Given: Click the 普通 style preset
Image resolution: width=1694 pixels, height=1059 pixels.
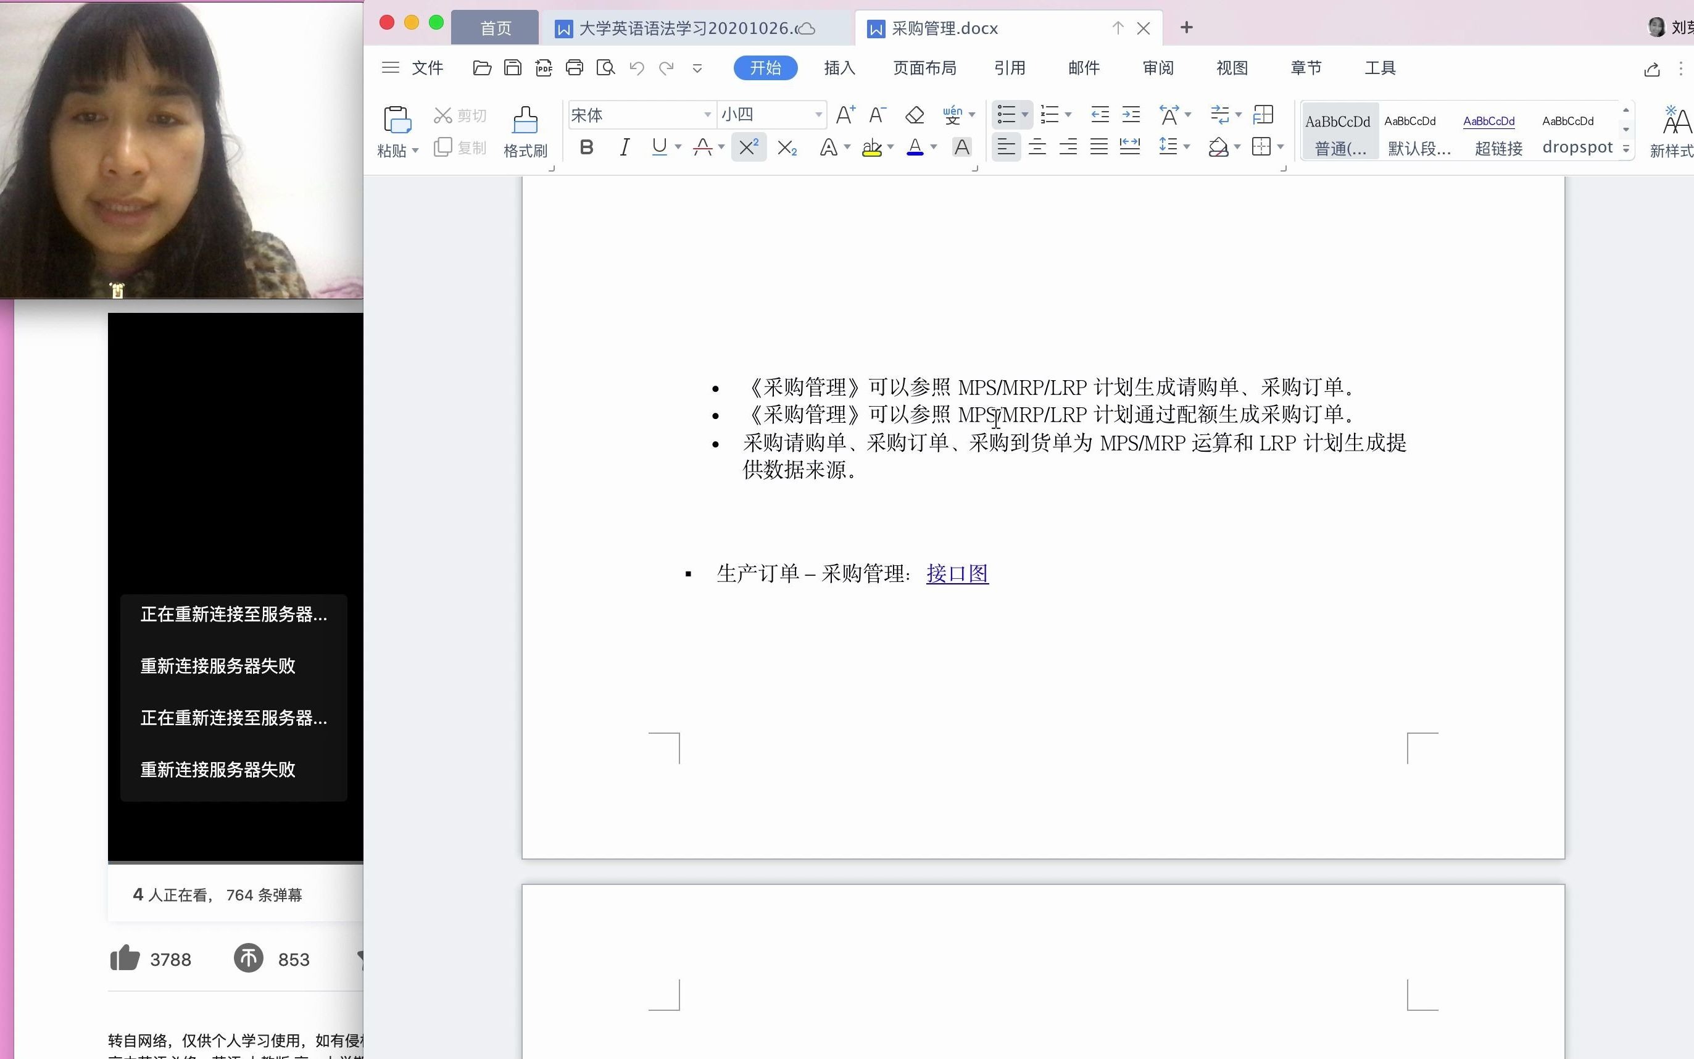Looking at the screenshot, I should tap(1339, 132).
